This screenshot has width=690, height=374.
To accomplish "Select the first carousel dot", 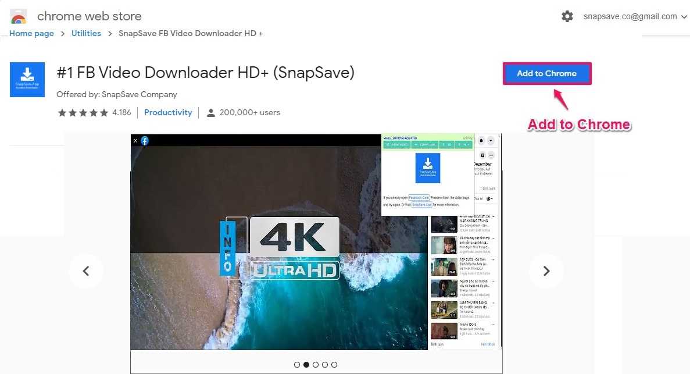I will (x=297, y=365).
